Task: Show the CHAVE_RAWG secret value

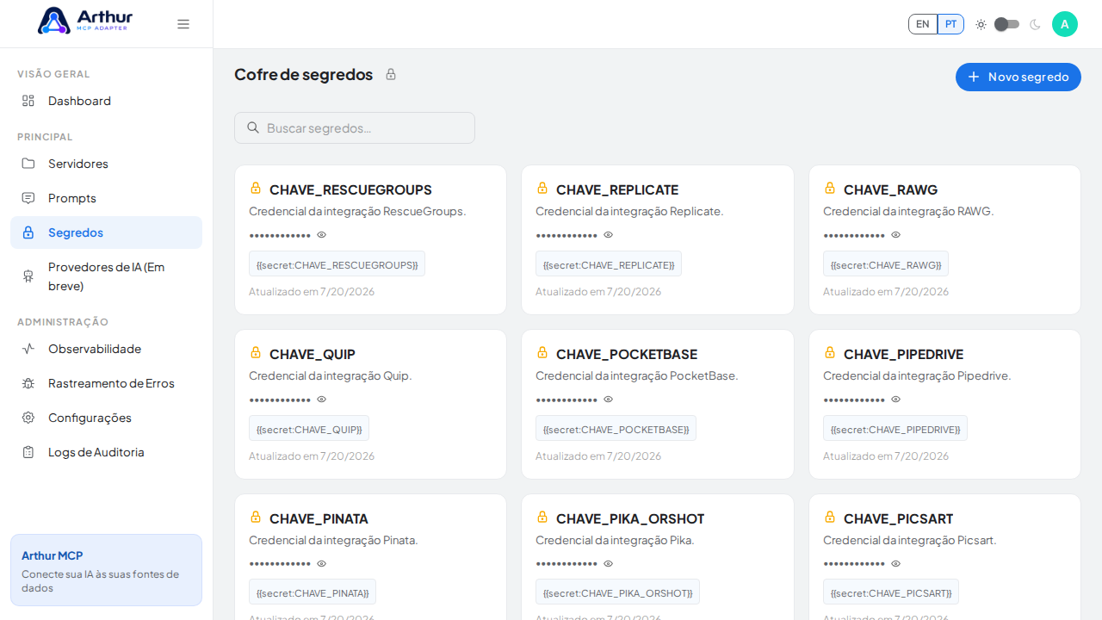Action: pyautogui.click(x=896, y=235)
